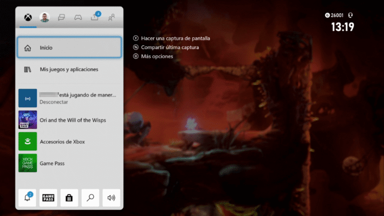Select the Inicio menu entry
Image resolution: width=384 pixels, height=216 pixels.
(x=69, y=47)
